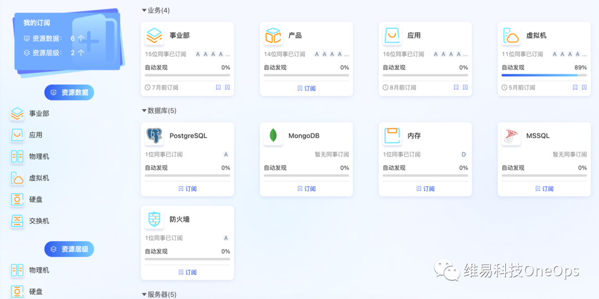The image size is (599, 299).
Task: Open the 防火墙 shield icon
Action: (x=154, y=220)
